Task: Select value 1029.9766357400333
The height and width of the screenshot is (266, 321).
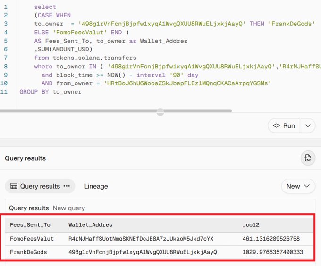Action: (273, 252)
